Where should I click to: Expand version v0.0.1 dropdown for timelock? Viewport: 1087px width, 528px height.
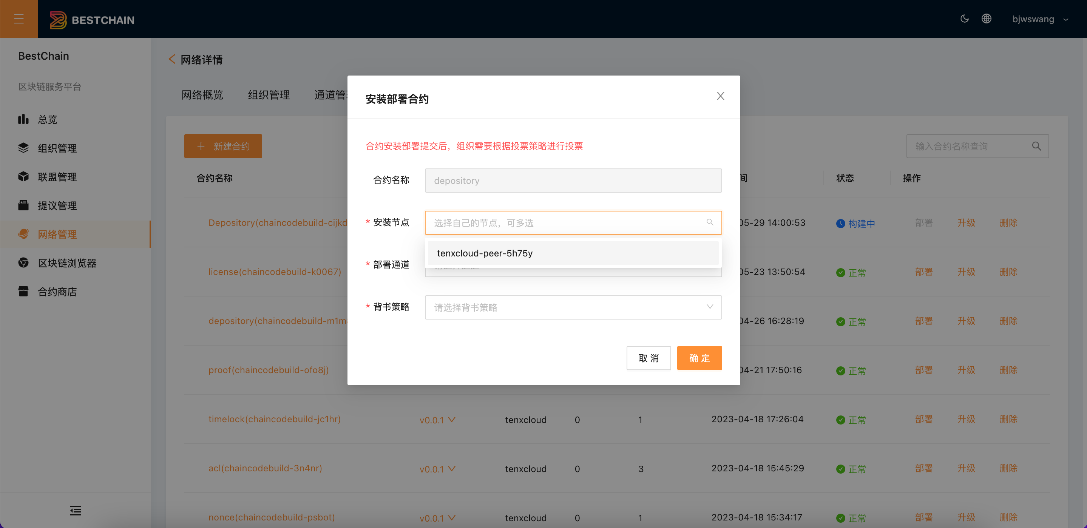pos(437,420)
